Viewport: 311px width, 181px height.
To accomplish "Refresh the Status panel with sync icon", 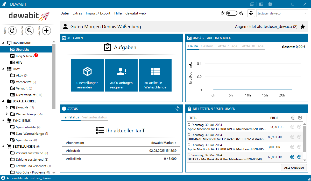I will [178, 109].
